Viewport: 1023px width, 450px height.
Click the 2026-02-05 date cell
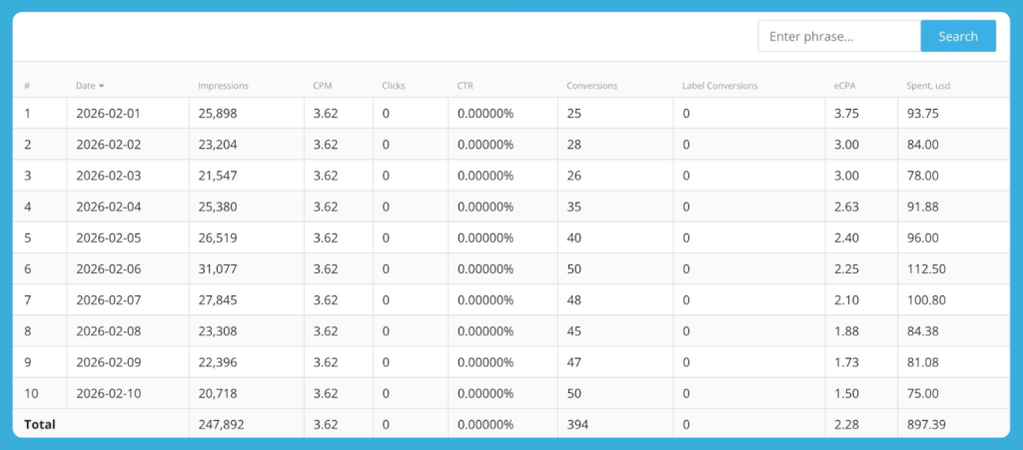(109, 237)
